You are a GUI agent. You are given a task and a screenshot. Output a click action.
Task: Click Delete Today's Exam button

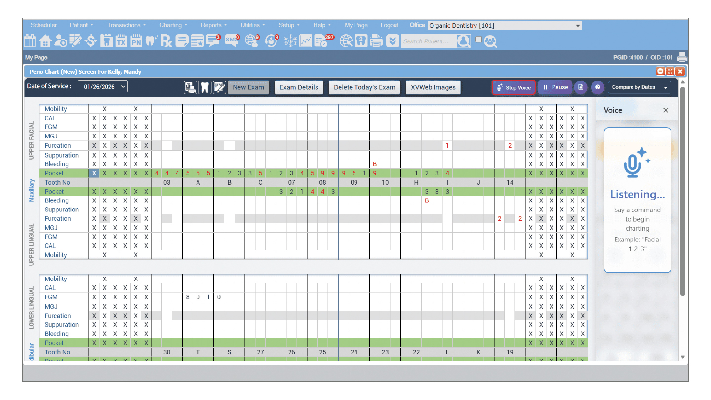[x=364, y=88]
